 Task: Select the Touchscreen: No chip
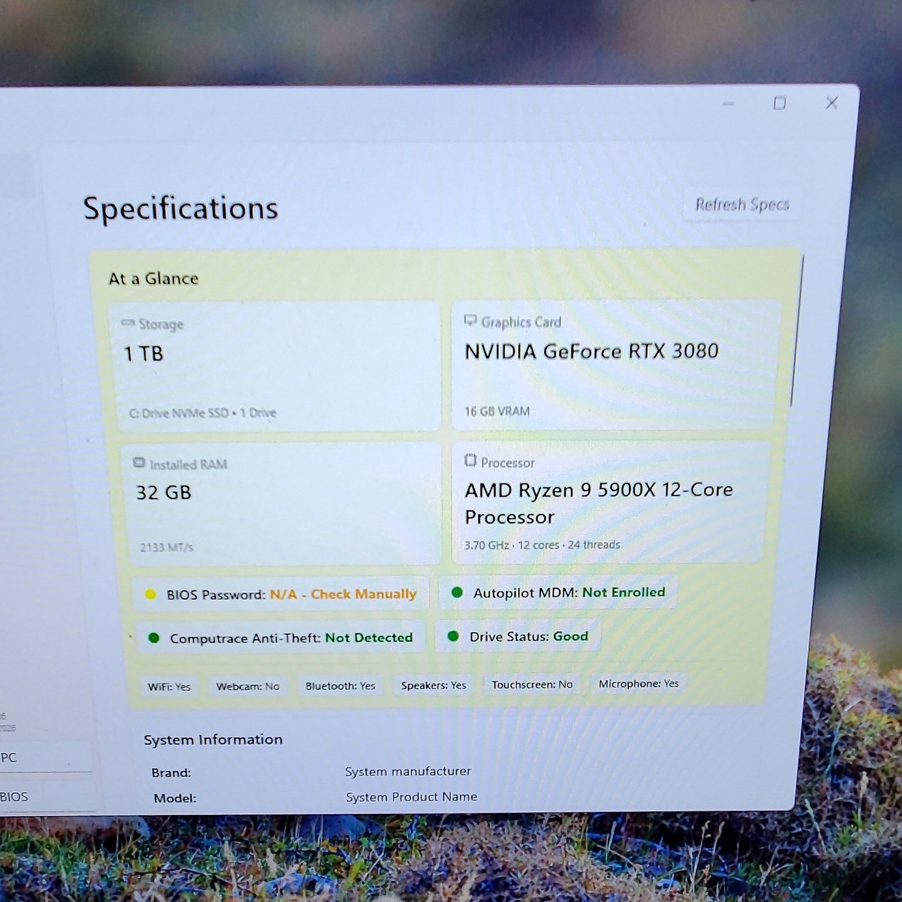coord(532,684)
